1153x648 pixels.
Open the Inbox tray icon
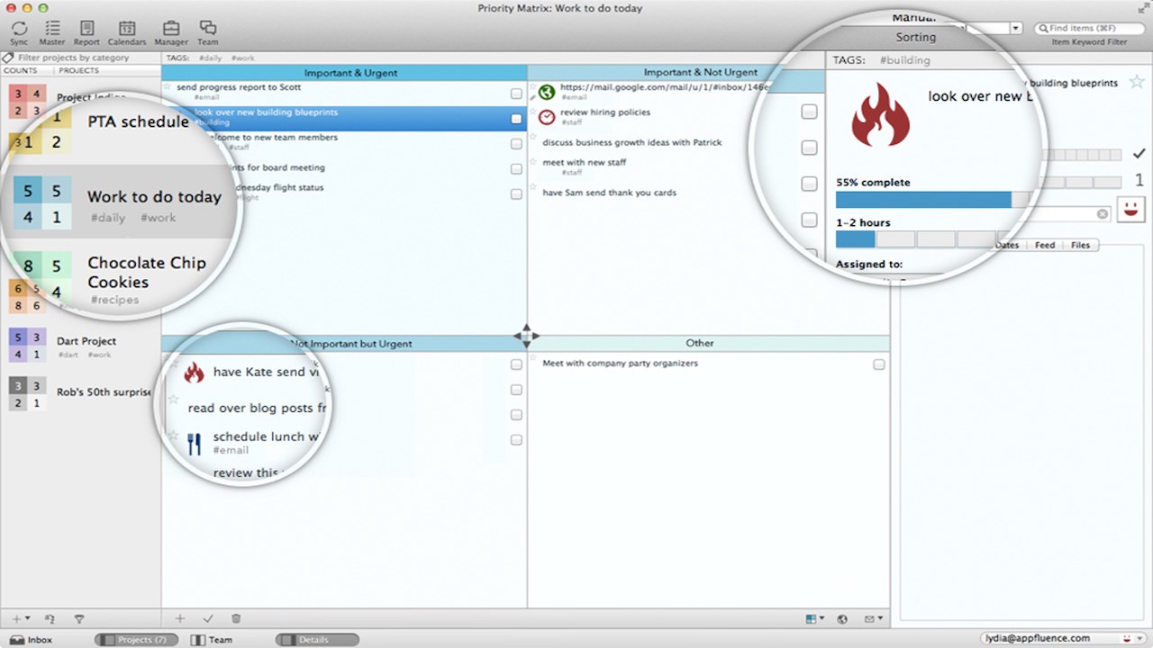click(16, 640)
